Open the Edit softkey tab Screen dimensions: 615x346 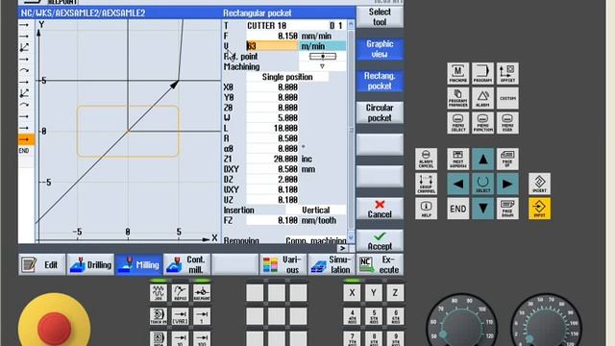tap(42, 265)
